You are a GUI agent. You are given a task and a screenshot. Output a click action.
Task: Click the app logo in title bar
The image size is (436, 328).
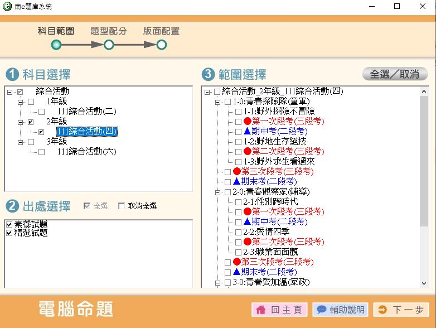point(7,6)
